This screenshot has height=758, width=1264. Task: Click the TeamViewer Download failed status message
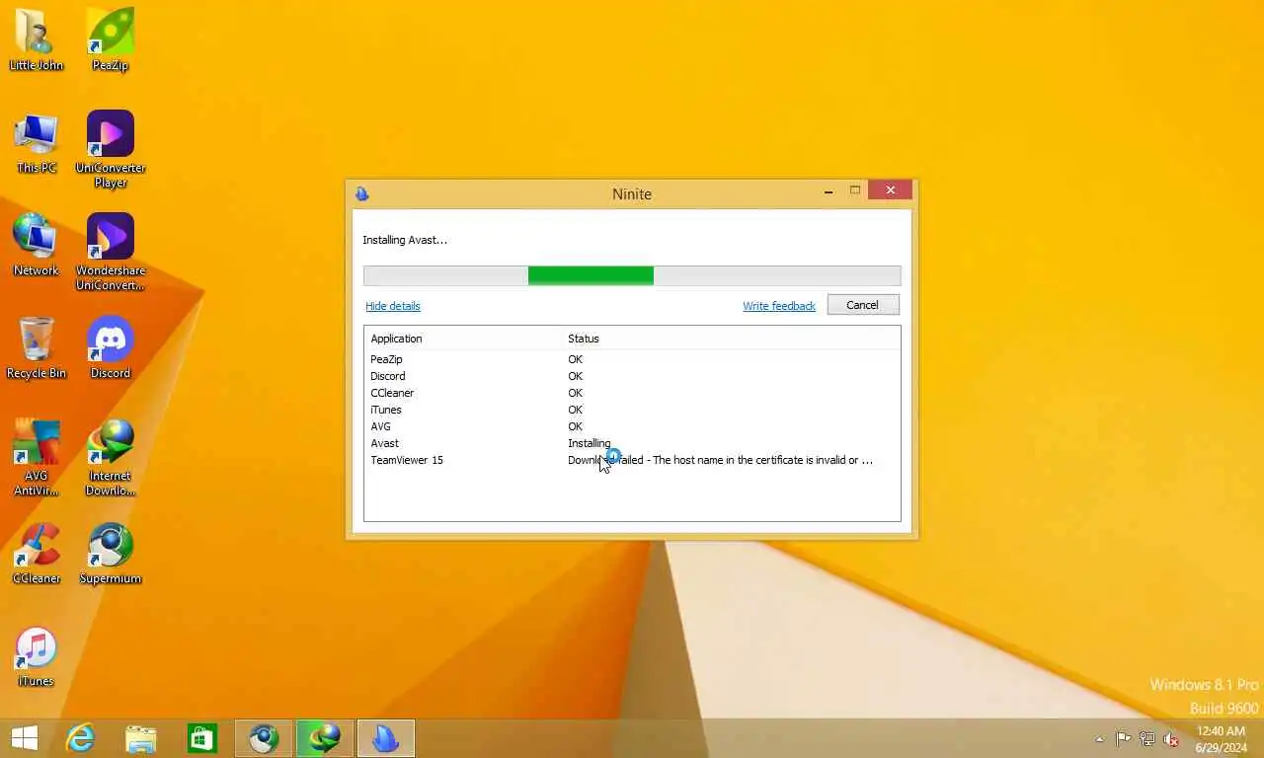720,460
